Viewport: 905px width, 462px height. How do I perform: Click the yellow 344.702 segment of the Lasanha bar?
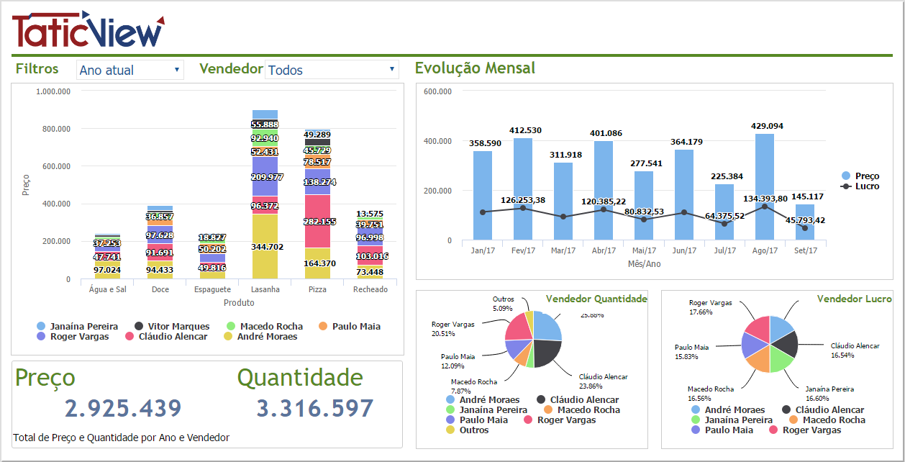point(265,247)
